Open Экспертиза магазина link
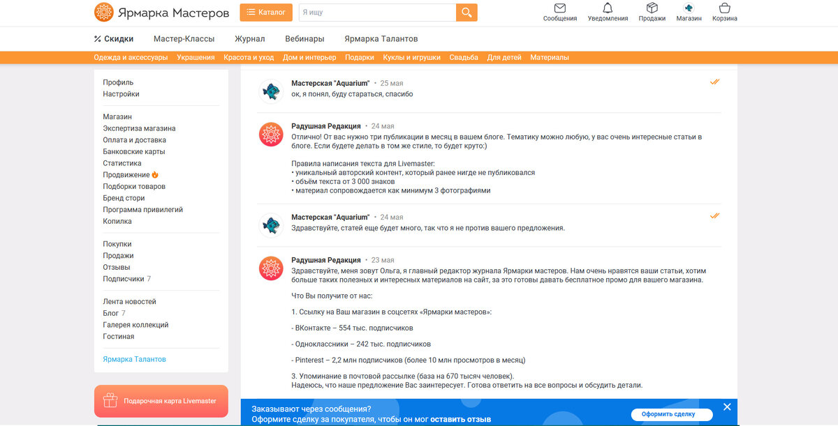 (x=139, y=128)
